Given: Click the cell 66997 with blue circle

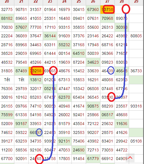Looking at the screenshot, I should (x=36, y=132).
